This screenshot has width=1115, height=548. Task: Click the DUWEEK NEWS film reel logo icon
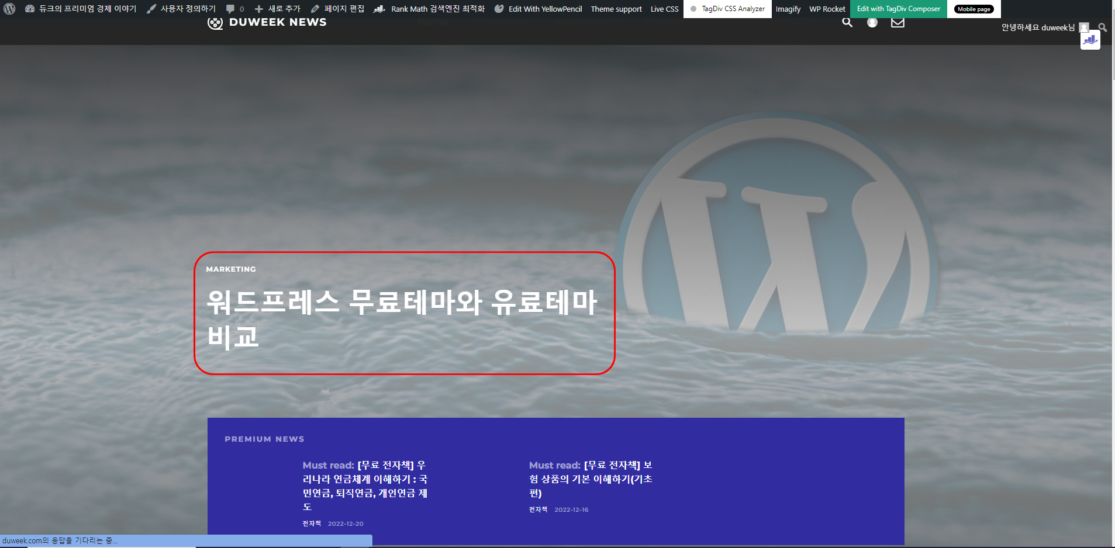[x=215, y=23]
